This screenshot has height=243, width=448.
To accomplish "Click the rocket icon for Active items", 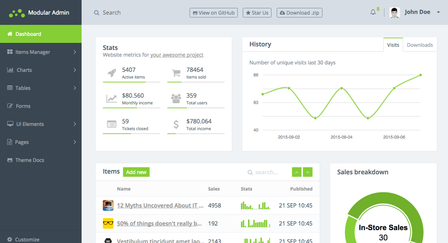I will click(x=112, y=73).
